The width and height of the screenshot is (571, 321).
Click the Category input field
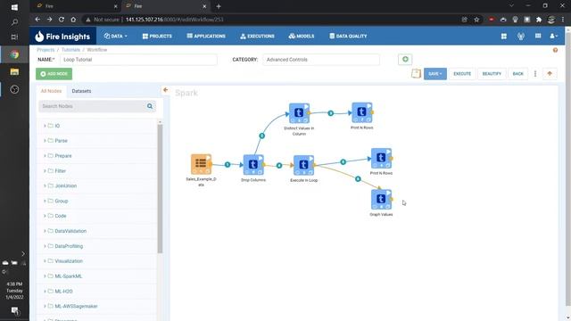pyautogui.click(x=321, y=60)
